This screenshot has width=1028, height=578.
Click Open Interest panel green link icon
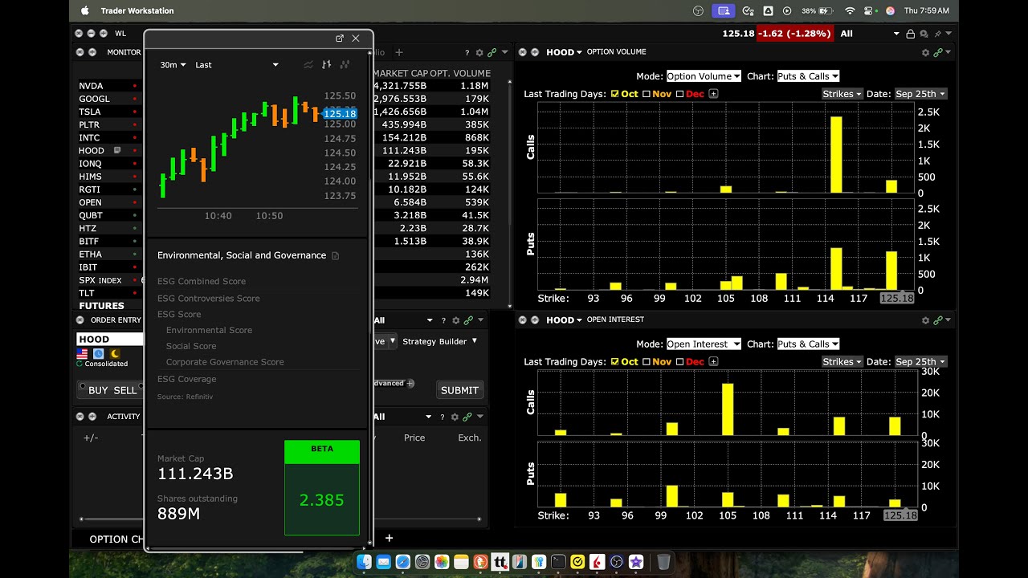pyautogui.click(x=937, y=320)
